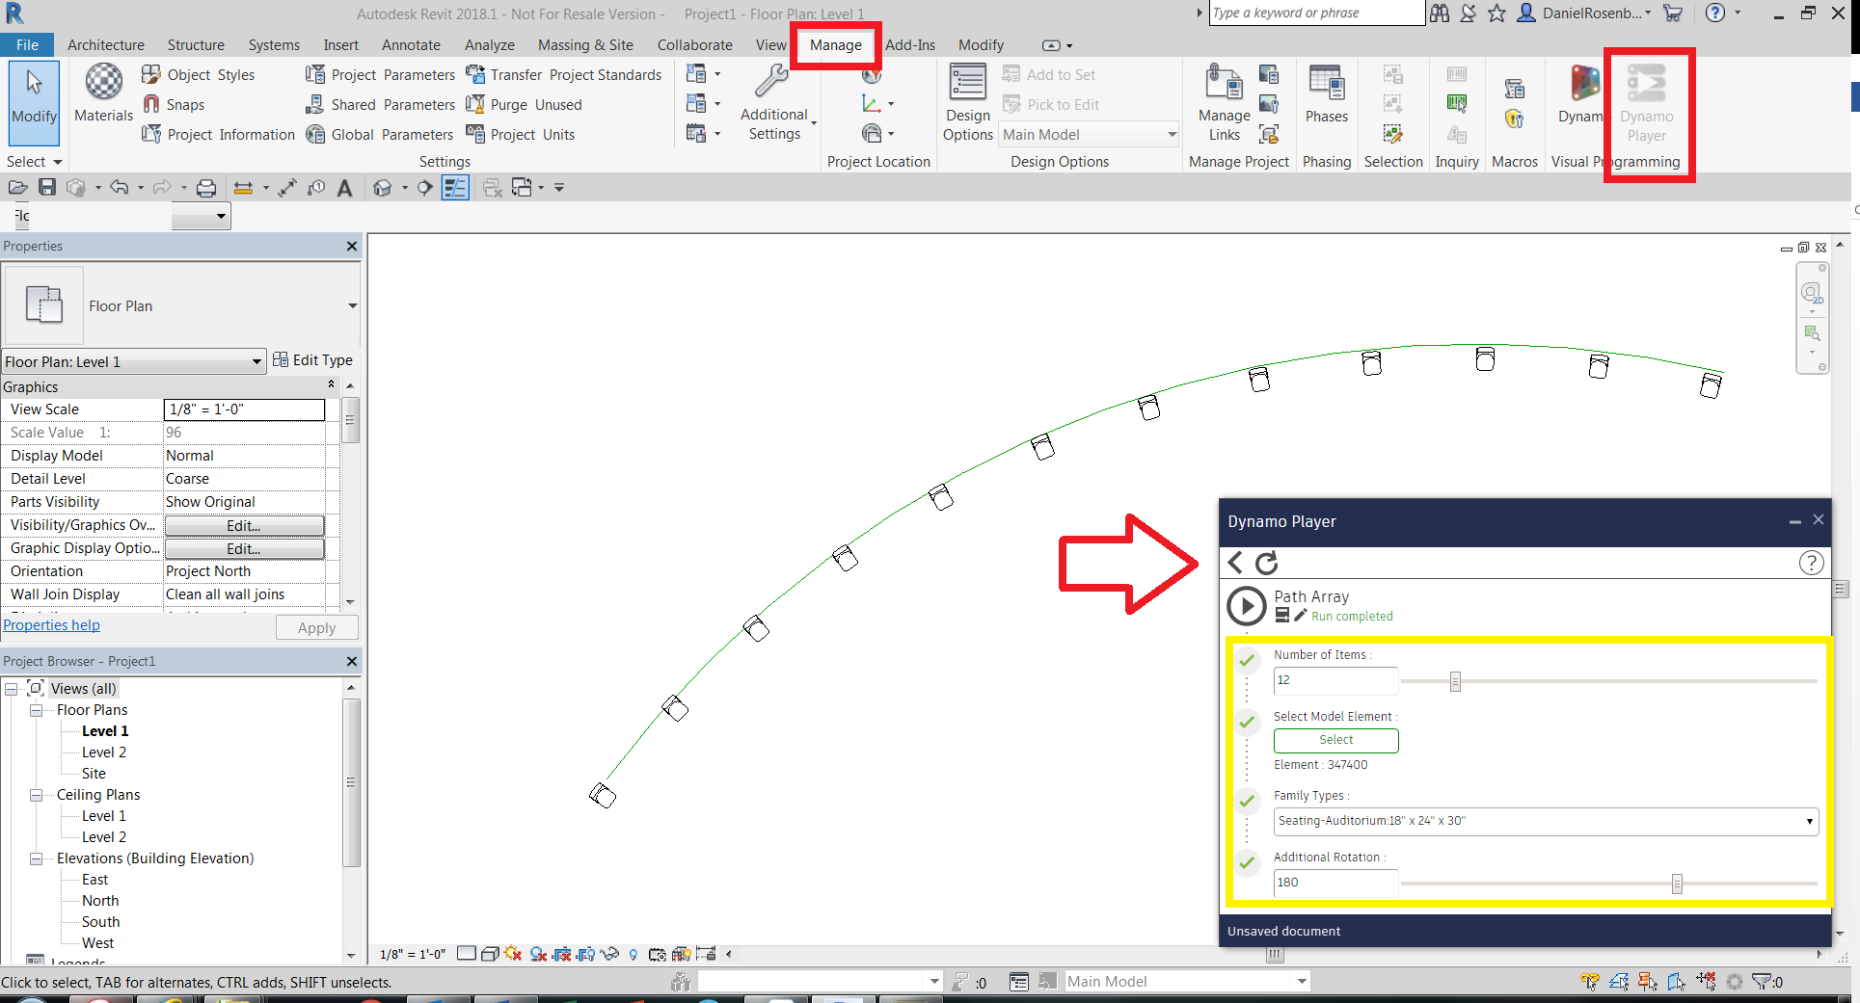Open Family Types dropdown
This screenshot has width=1860, height=1003.
(x=1546, y=821)
